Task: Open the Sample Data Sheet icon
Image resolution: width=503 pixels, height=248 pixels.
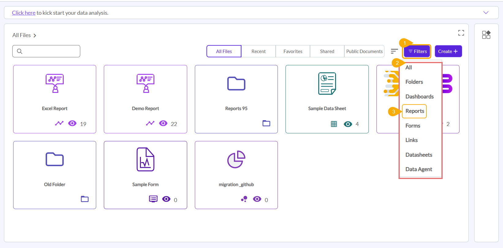Action: pyautogui.click(x=327, y=83)
